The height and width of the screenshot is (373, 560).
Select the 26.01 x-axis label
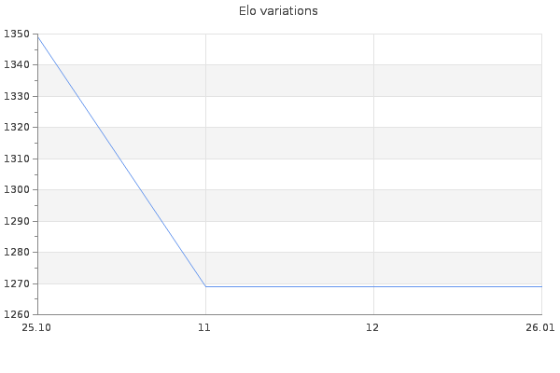point(540,327)
